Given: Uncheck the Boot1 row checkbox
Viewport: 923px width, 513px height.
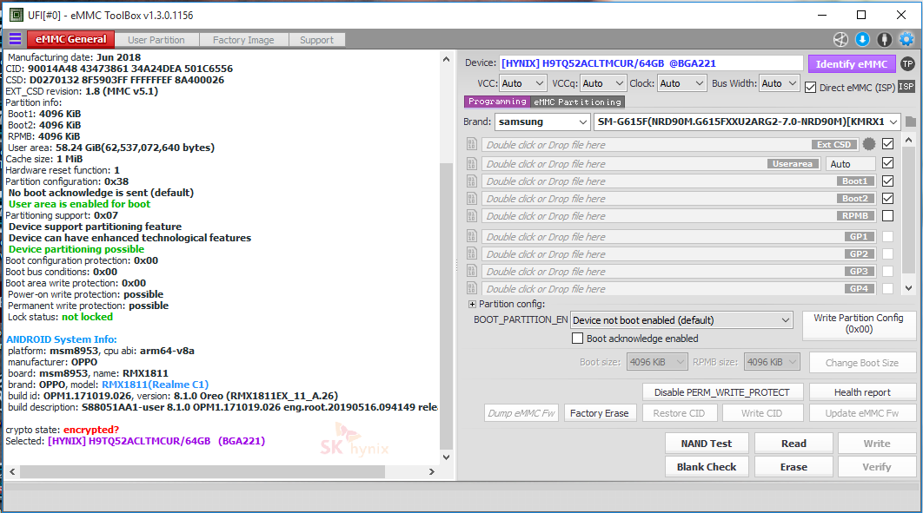Looking at the screenshot, I should [887, 181].
